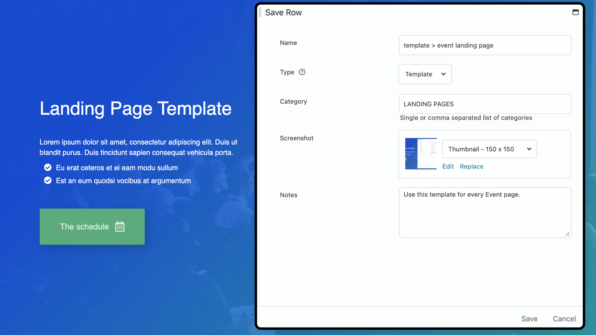This screenshot has height=335, width=596.
Task: Click the notes textarea resize grip
Action: click(567, 234)
